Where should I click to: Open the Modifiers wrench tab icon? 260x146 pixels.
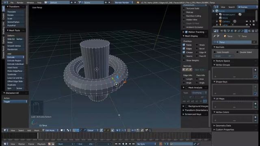(x=243, y=31)
